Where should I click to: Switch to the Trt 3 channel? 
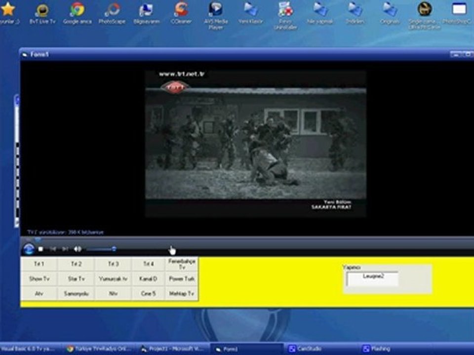(x=114, y=264)
